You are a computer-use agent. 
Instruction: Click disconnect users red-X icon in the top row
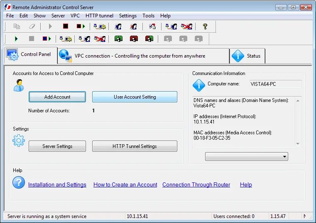[186, 27]
